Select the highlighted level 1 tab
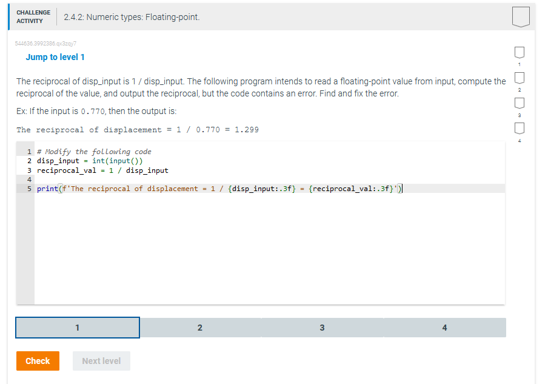Screen dimensions: 548x384 77,328
